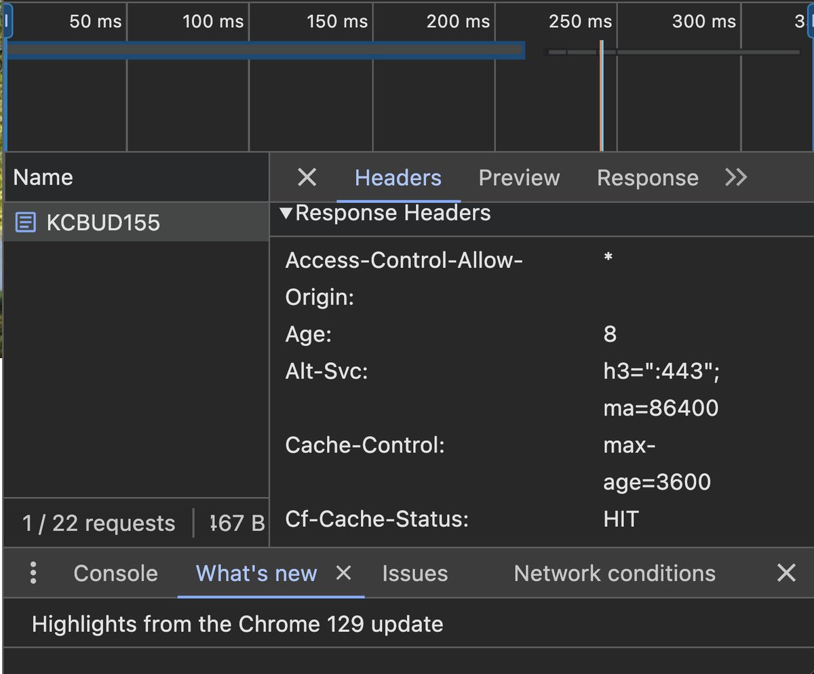Expand overflow options next to Response tab
814x674 pixels.
click(735, 178)
